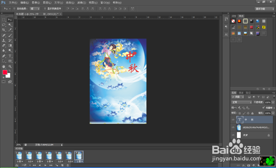276x168 pixels.
Task: Swap foreground and background colors
Action: click(9, 70)
